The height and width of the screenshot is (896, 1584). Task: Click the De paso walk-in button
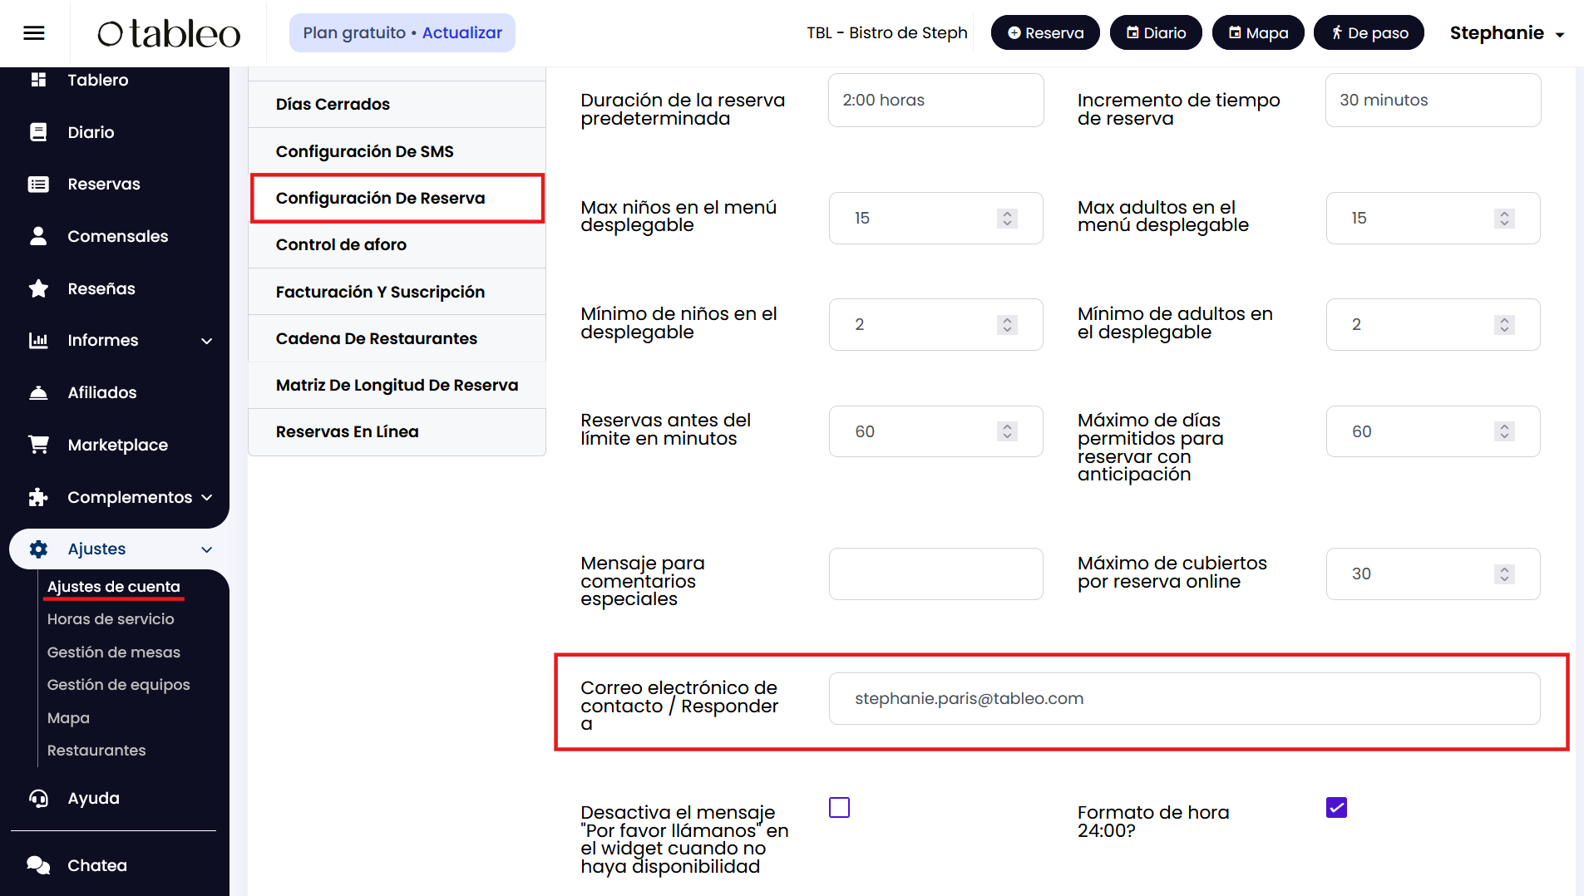(x=1369, y=33)
